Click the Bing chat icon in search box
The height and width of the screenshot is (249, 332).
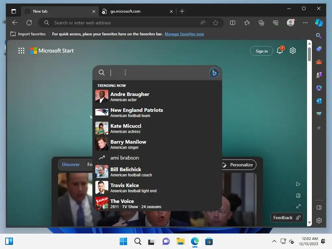[x=214, y=73]
